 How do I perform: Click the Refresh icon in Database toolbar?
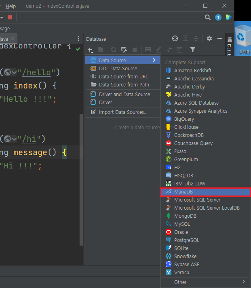114,50
